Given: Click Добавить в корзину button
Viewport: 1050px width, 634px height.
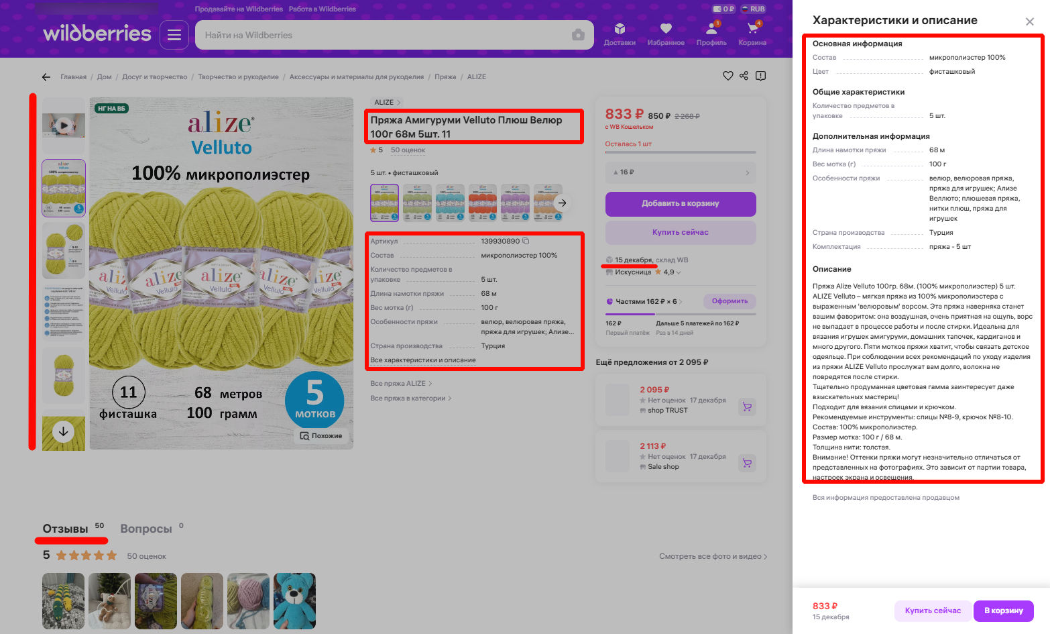Looking at the screenshot, I should (x=681, y=204).
